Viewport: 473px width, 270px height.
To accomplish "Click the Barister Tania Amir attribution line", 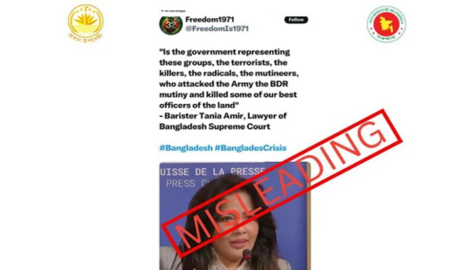I will 223,115.
